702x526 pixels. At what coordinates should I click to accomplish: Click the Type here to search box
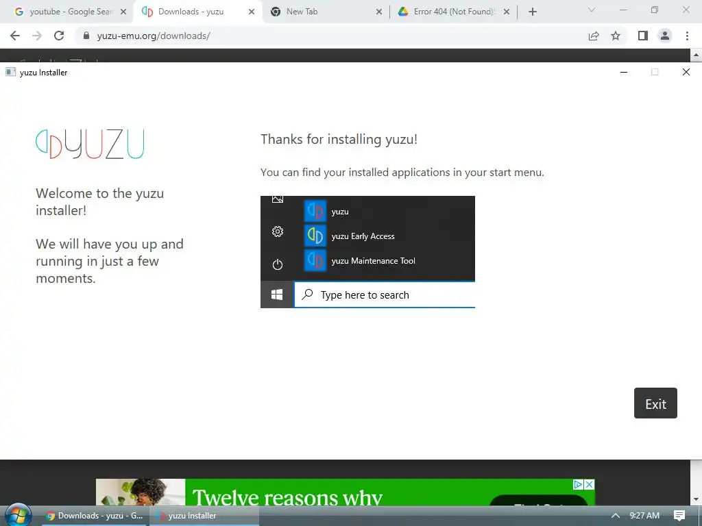coord(385,295)
